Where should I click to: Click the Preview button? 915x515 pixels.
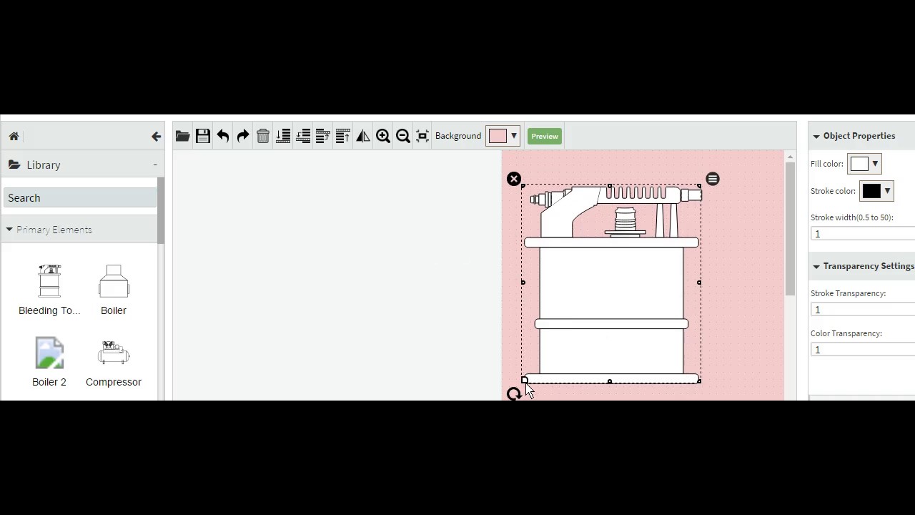(545, 136)
